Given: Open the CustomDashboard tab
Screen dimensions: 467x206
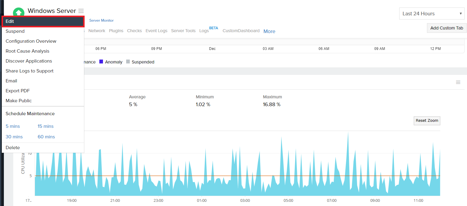Looking at the screenshot, I should 241,31.
